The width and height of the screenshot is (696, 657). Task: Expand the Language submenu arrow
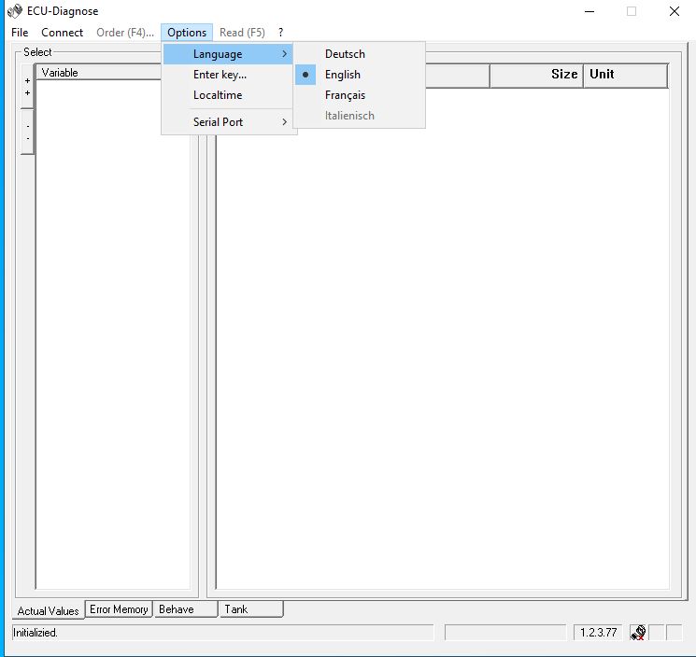coord(285,54)
